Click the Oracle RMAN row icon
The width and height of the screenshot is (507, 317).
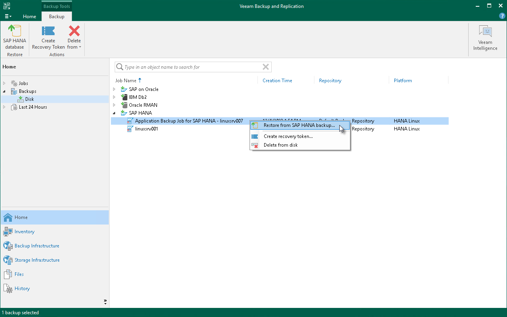pyautogui.click(x=124, y=105)
